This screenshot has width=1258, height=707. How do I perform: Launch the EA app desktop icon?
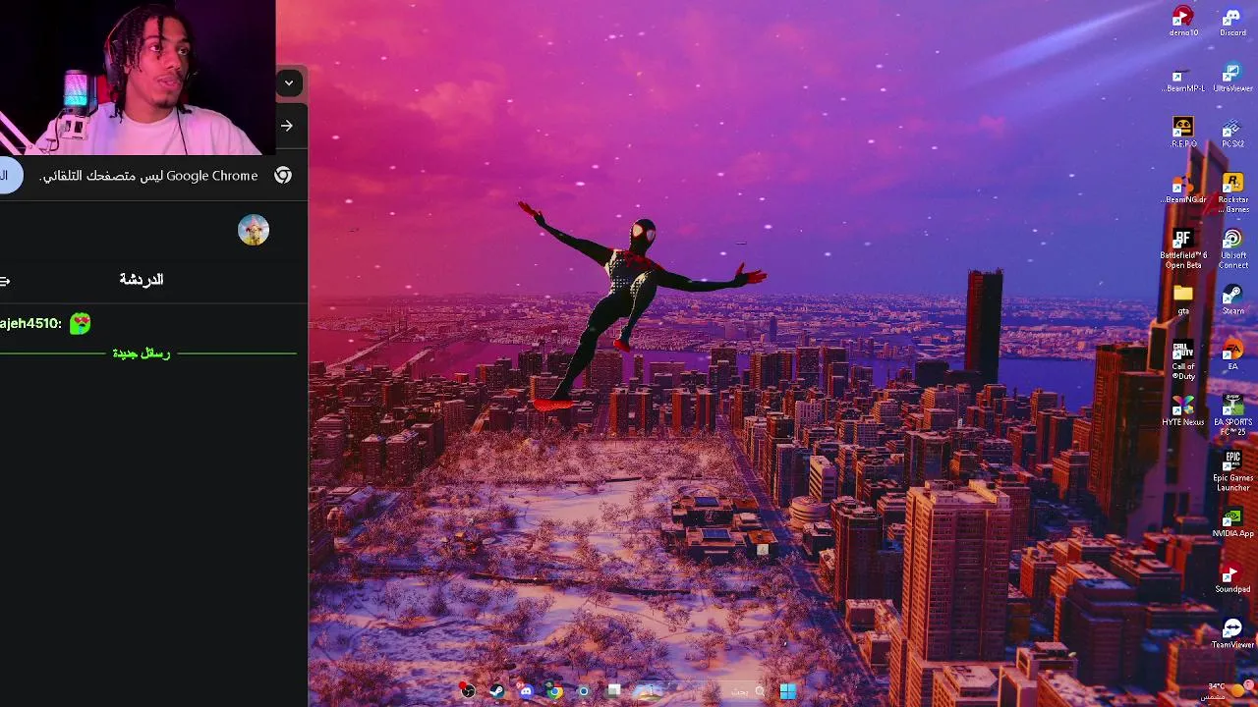point(1232,355)
